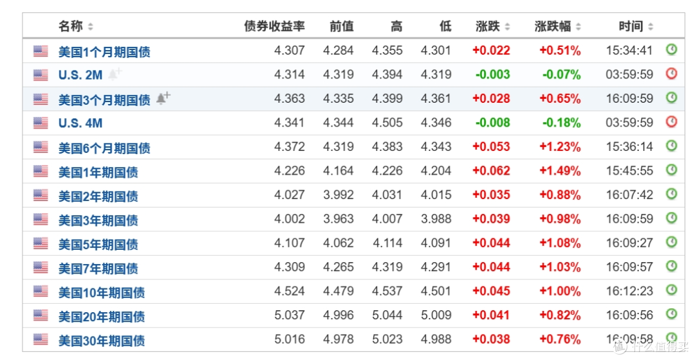The height and width of the screenshot is (361, 695).
Task: Click the US flag icon beside 美国5年期国债
Action: [41, 243]
